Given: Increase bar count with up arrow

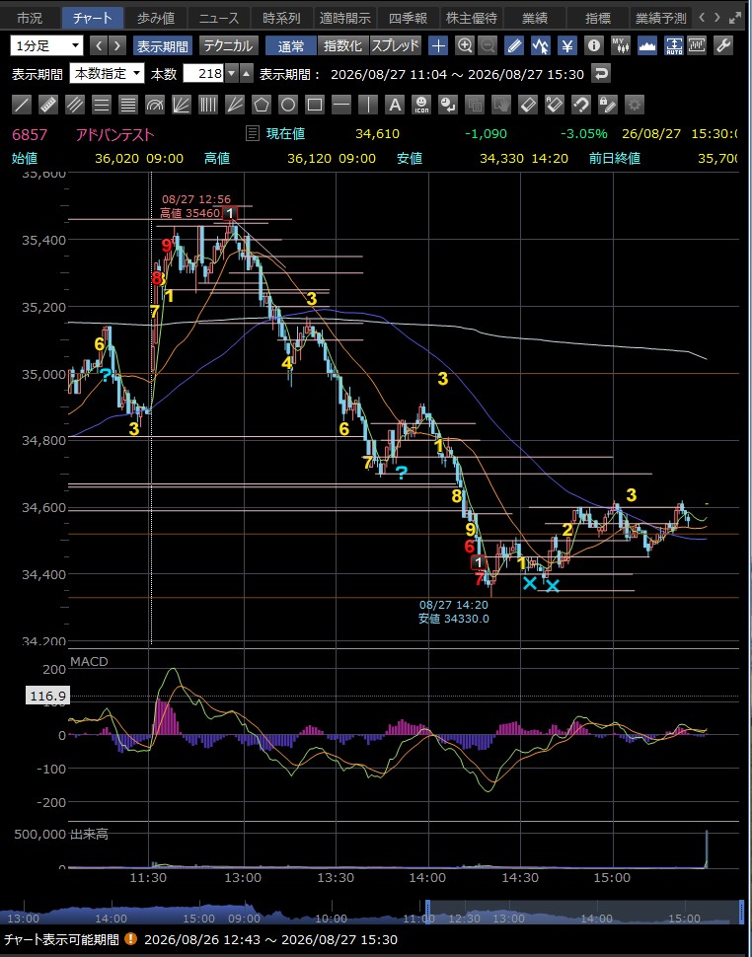Looking at the screenshot, I should pos(247,74).
